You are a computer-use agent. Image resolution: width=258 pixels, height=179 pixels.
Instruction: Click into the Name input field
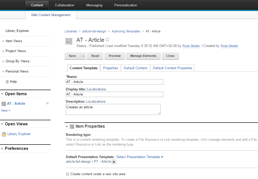point(114,82)
